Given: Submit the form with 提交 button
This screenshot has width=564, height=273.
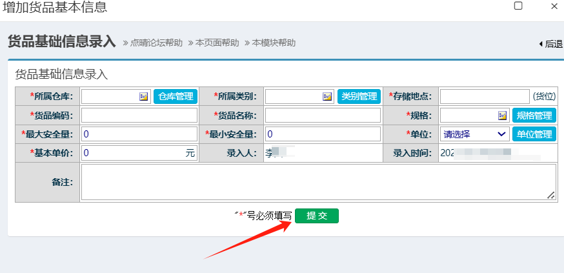Looking at the screenshot, I should coord(317,216).
